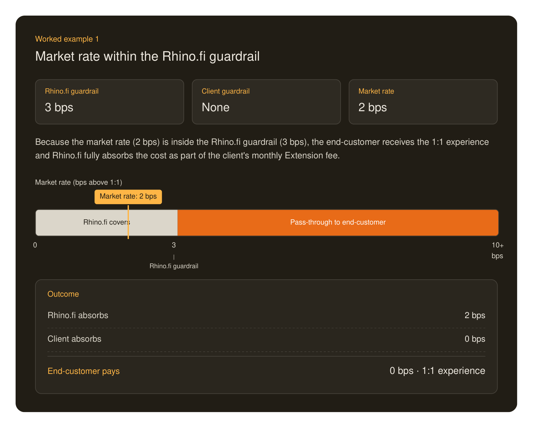533x429 pixels.
Task: Click the "3 bps" value in the Rhino.fi guardrail card
Action: [59, 107]
